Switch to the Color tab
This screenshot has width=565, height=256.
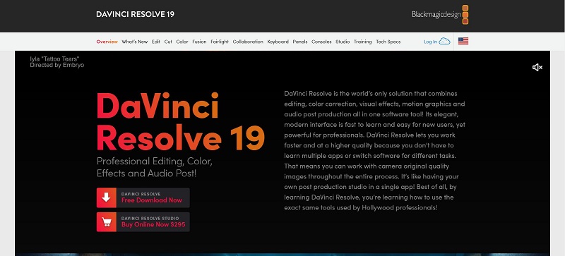click(x=182, y=42)
